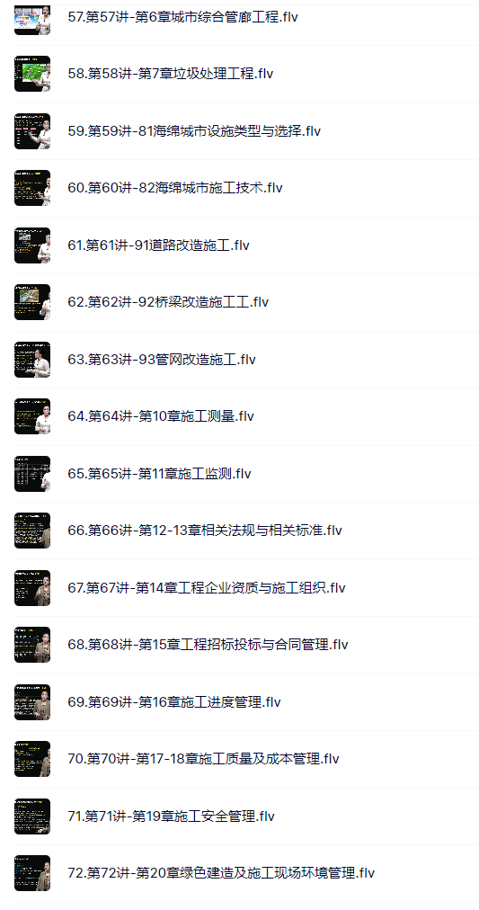This screenshot has height=910, width=479.
Task: Open 70.第70讲 施工质量及成本管理.flv
Action: coord(203,760)
